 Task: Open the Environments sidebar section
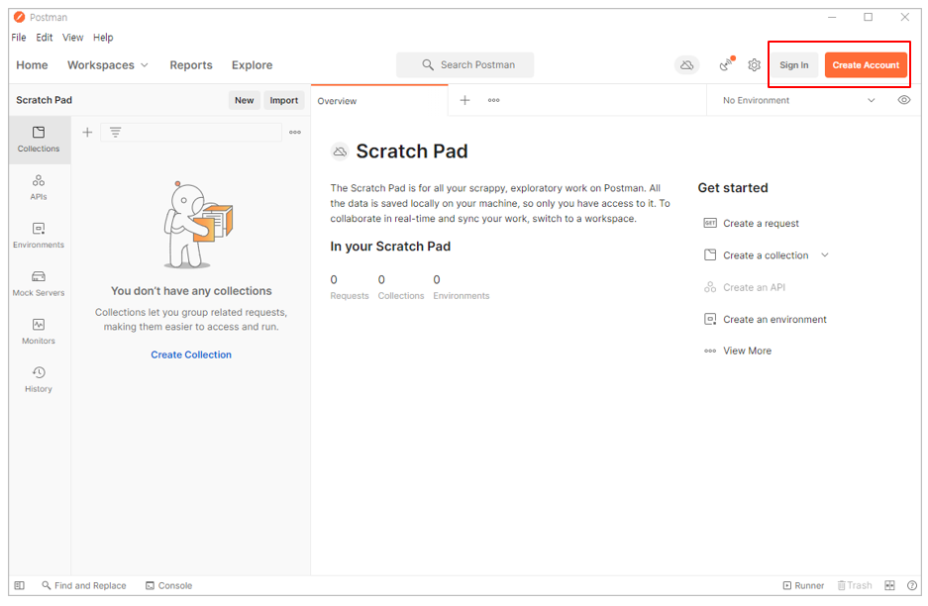39,236
